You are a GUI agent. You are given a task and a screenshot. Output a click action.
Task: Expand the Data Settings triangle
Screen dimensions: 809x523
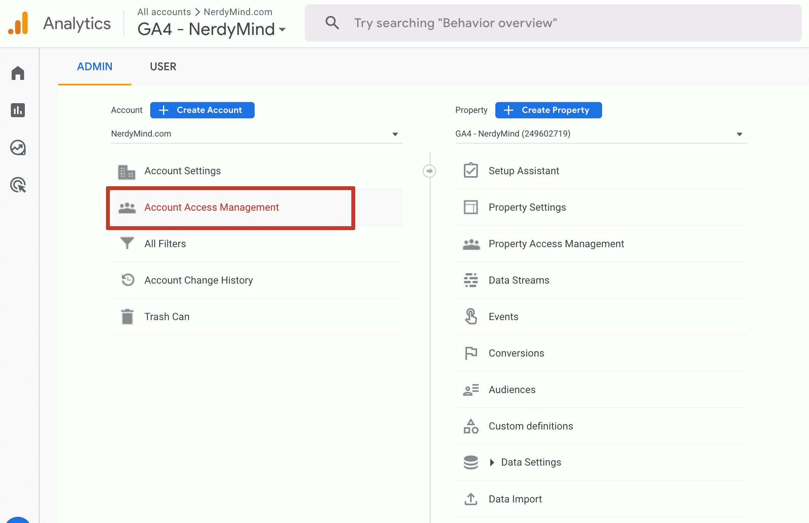(x=492, y=462)
